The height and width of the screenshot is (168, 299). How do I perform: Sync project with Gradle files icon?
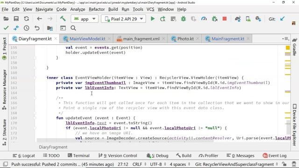[238, 19]
